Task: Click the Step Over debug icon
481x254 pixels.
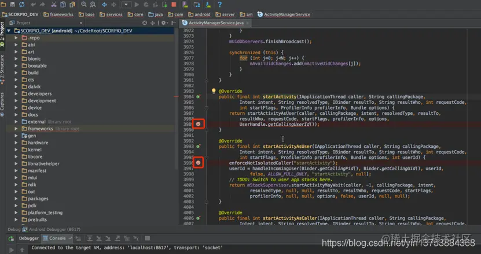Action: 90,238
